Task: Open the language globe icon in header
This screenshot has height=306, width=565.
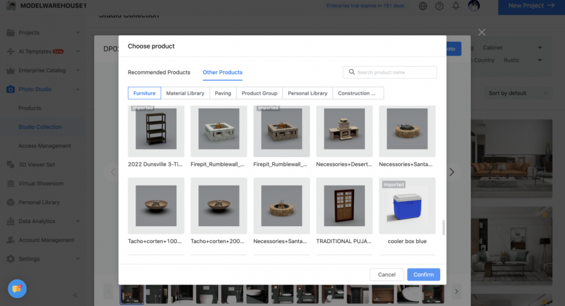Action: coord(422,6)
